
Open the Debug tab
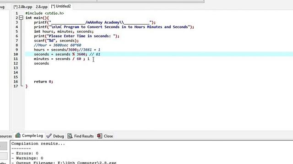(x=55, y=136)
